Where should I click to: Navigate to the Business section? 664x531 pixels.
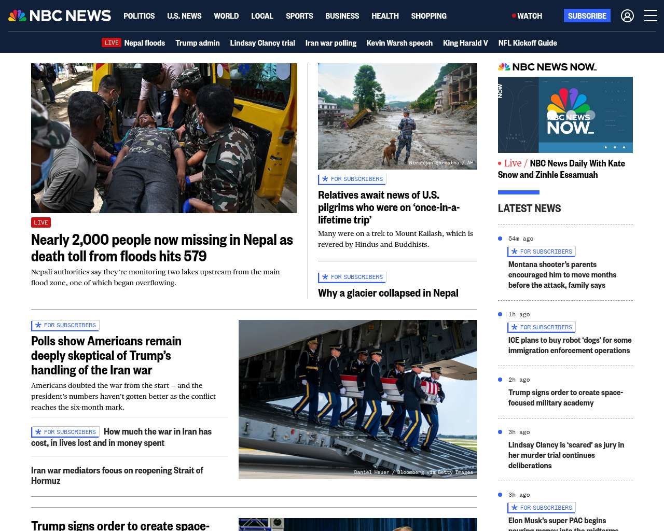point(342,16)
